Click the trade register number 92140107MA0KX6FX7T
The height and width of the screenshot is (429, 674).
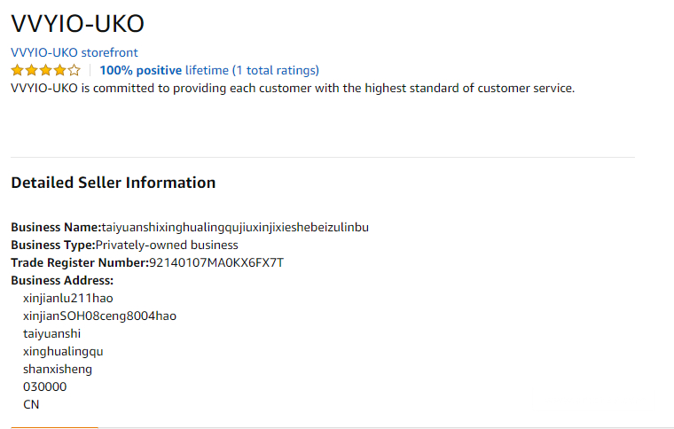tap(216, 262)
